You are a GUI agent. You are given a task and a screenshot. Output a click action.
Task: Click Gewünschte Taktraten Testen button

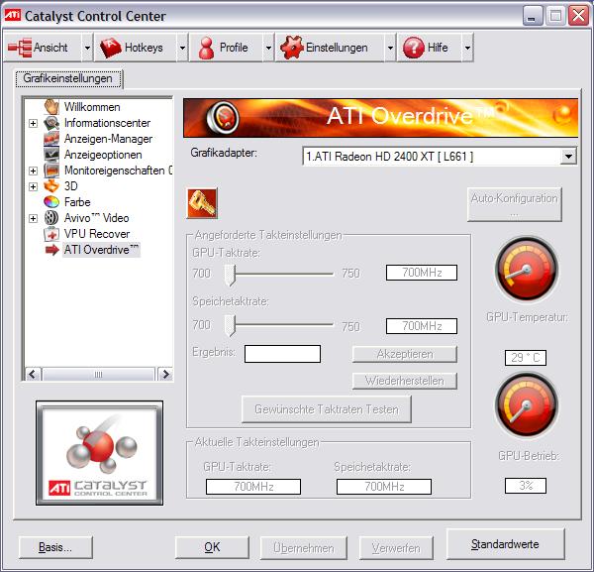(x=327, y=409)
